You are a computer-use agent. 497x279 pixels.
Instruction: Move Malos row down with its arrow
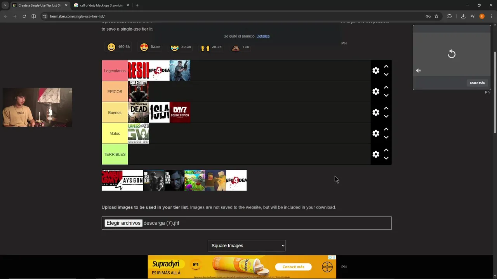pyautogui.click(x=386, y=137)
